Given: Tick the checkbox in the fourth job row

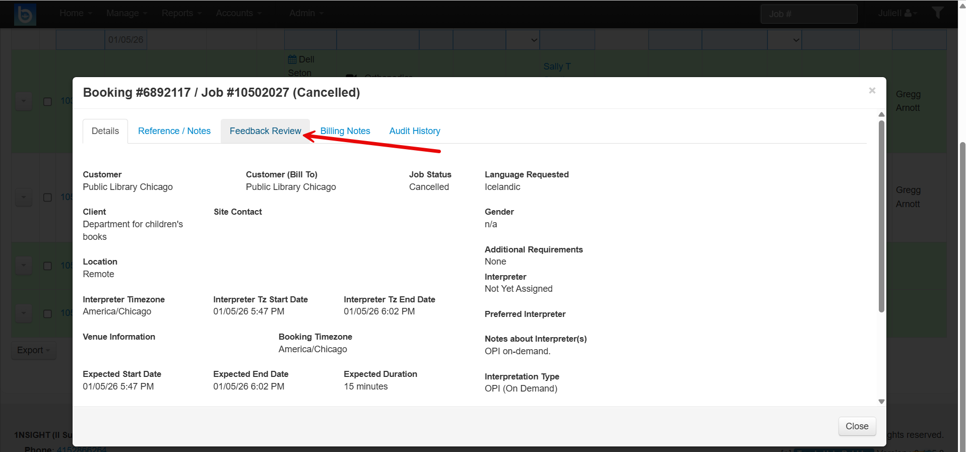Looking at the screenshot, I should click(x=47, y=314).
